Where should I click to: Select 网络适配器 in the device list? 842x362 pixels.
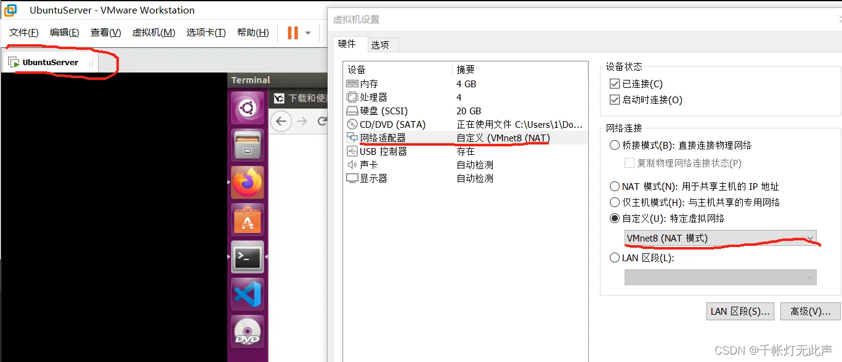pyautogui.click(x=383, y=138)
